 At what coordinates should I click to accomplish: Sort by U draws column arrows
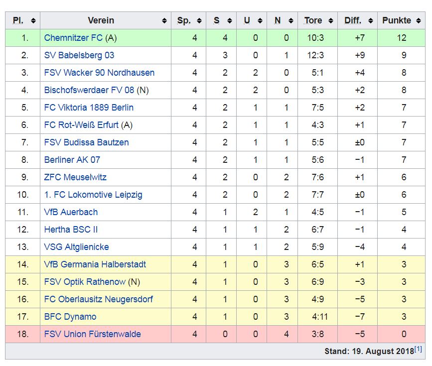click(x=260, y=21)
